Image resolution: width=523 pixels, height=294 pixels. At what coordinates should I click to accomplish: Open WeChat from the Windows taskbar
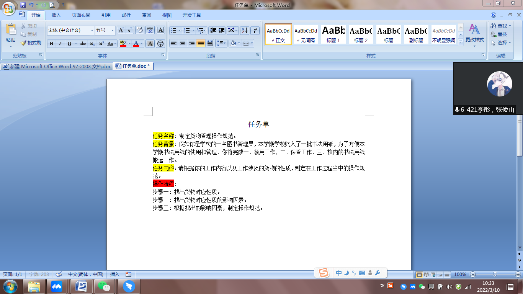tap(104, 286)
